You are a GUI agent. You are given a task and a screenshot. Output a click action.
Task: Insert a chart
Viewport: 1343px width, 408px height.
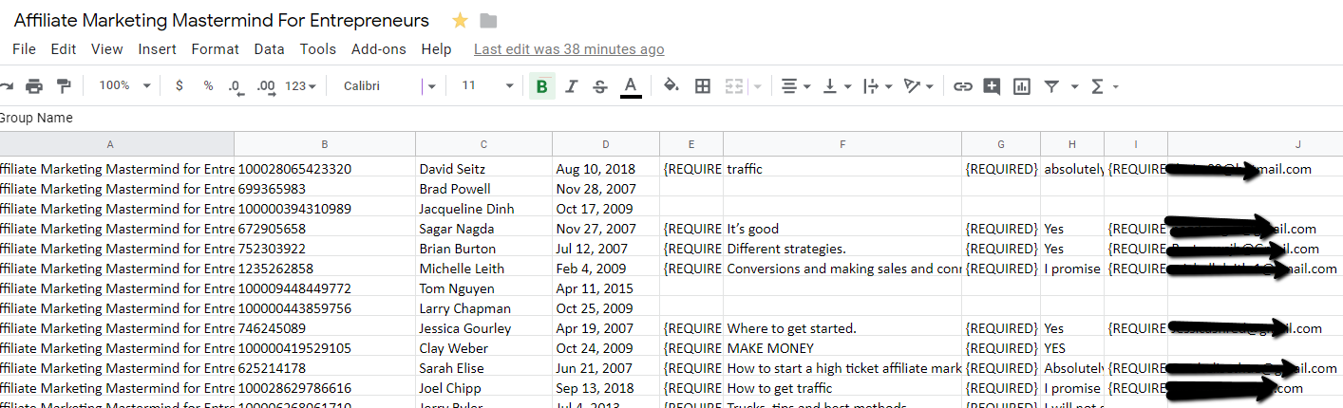[1022, 86]
